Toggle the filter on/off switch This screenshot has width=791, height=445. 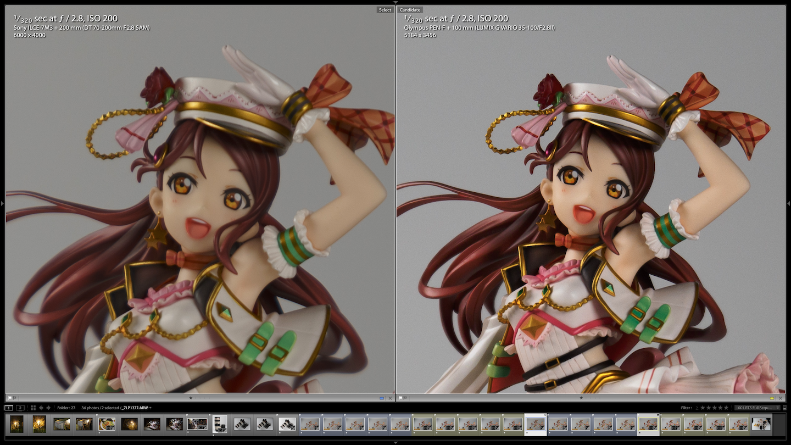(x=784, y=408)
